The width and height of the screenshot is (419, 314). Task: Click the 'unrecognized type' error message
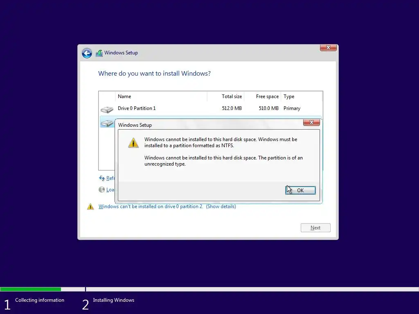point(223,161)
